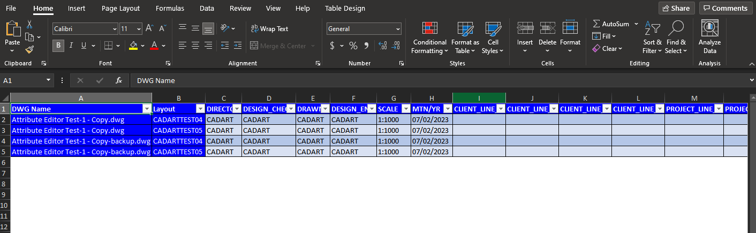Open Conditional Formatting menu
The height and width of the screenshot is (233, 756).
point(429,37)
